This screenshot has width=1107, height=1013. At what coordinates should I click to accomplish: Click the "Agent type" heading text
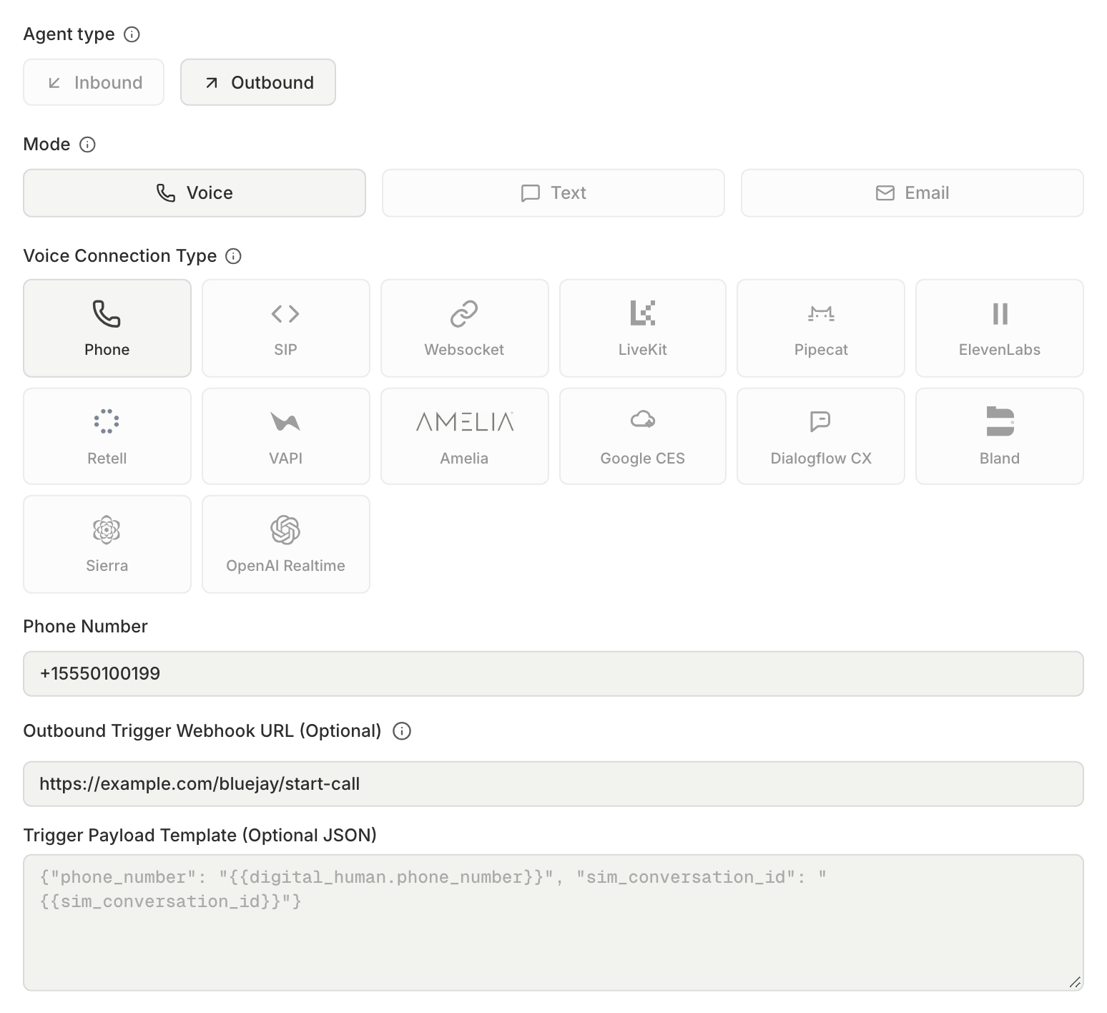(x=69, y=34)
